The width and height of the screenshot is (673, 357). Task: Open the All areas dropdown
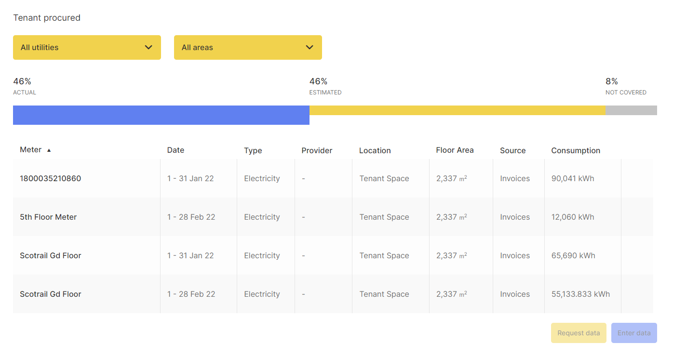coord(247,47)
